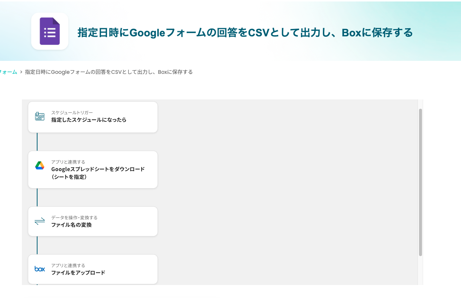The height and width of the screenshot is (298, 461).
Task: Click the Box logo icon
Action: pos(40,269)
